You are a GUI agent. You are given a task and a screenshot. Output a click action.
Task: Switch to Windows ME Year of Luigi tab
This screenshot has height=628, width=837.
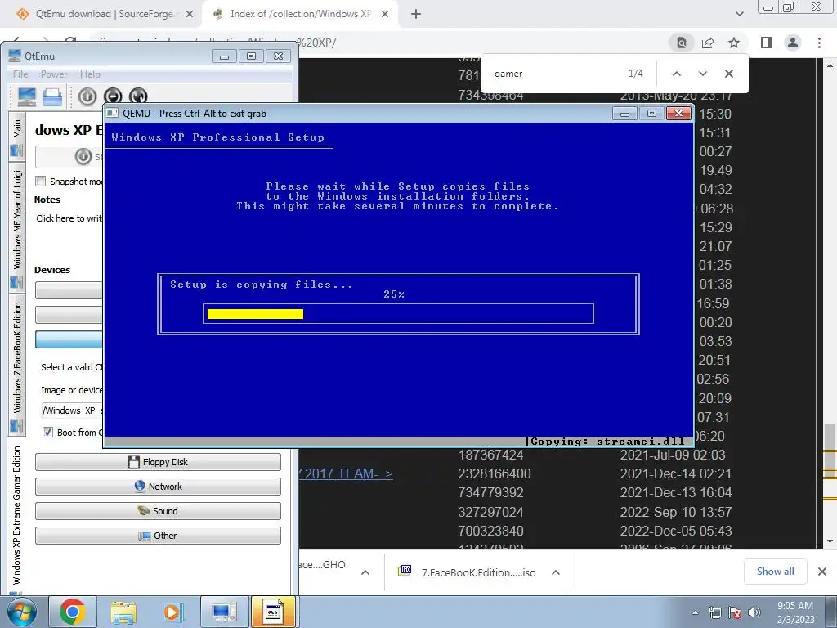16,227
